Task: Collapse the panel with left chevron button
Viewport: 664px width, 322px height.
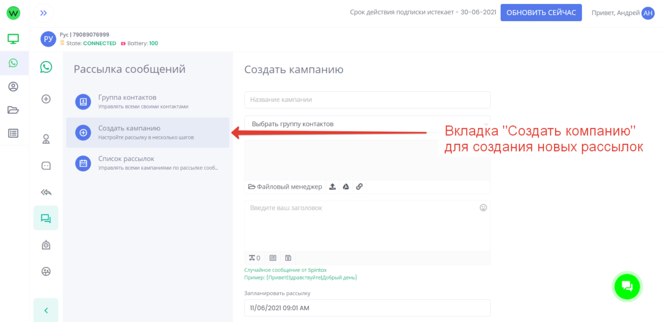Action: point(46,310)
